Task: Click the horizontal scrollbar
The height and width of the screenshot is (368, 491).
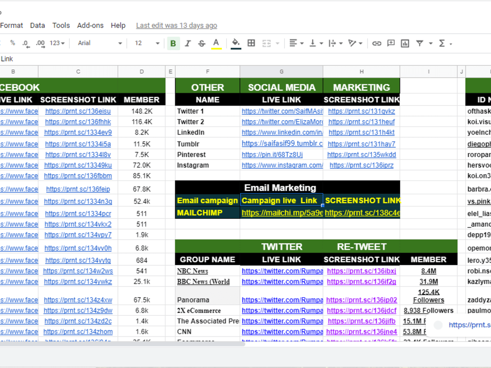Action: (x=122, y=344)
